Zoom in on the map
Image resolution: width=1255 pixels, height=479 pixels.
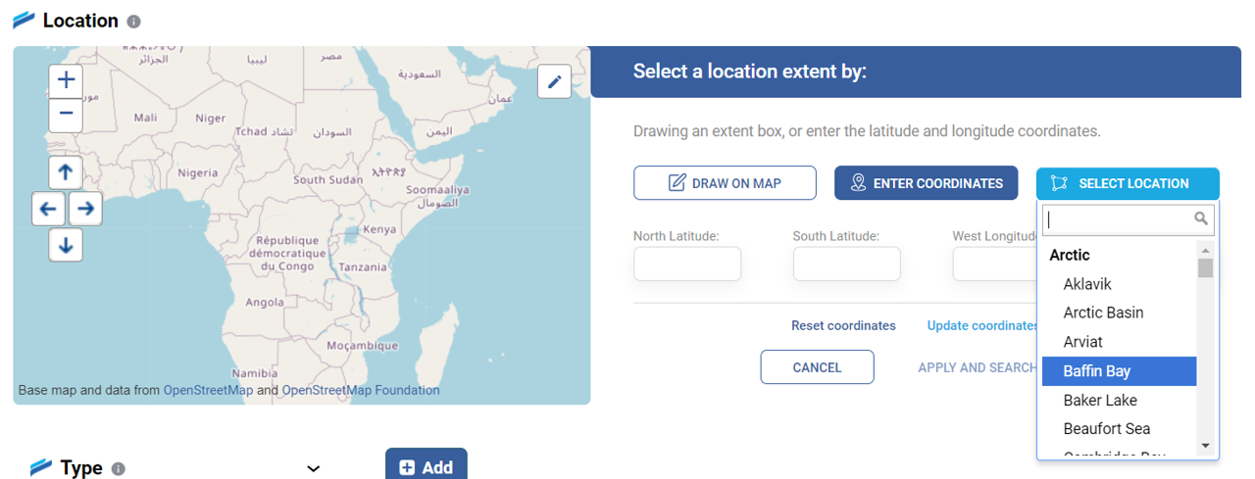click(x=66, y=80)
